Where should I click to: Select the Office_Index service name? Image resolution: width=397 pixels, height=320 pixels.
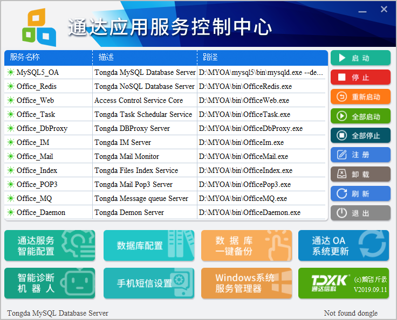37,170
